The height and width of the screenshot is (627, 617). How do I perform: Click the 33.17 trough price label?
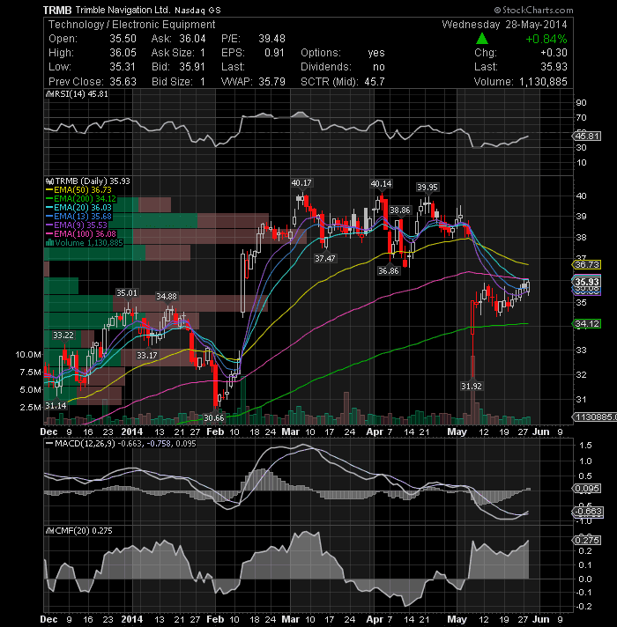147,355
